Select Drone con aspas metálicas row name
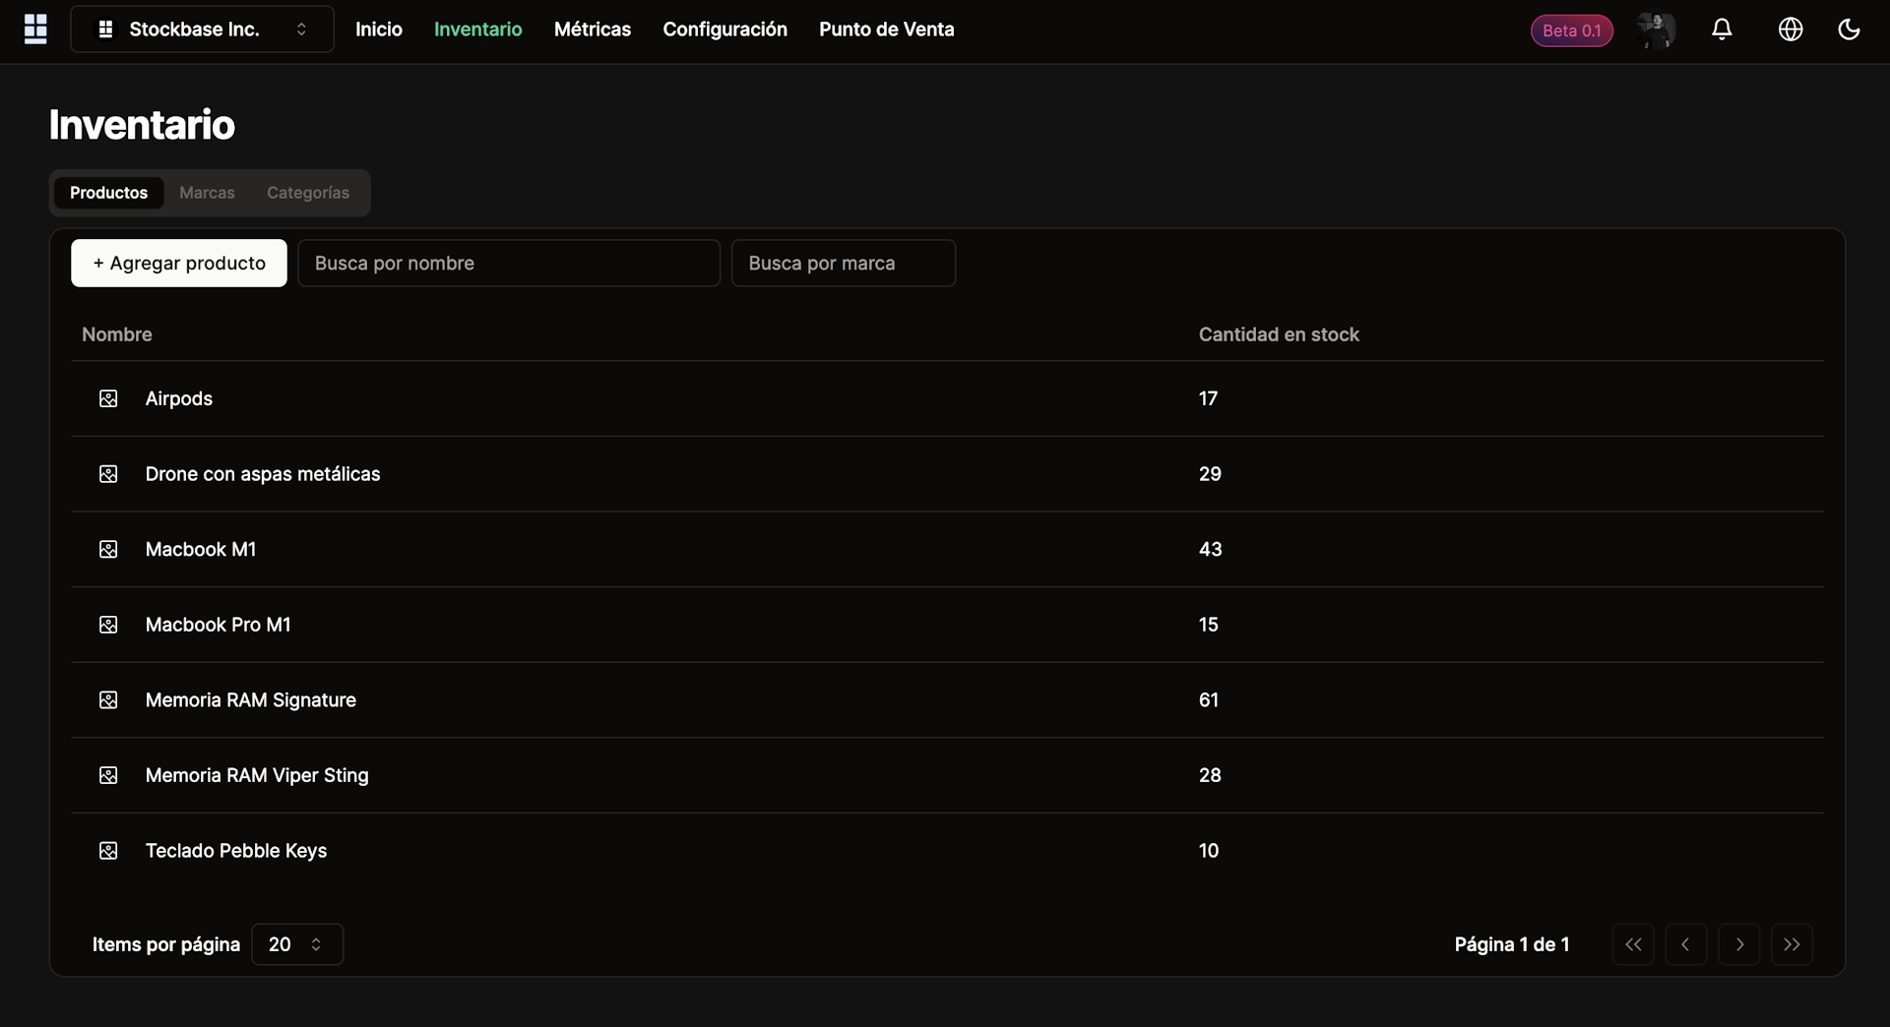The width and height of the screenshot is (1890, 1027). coord(263,474)
